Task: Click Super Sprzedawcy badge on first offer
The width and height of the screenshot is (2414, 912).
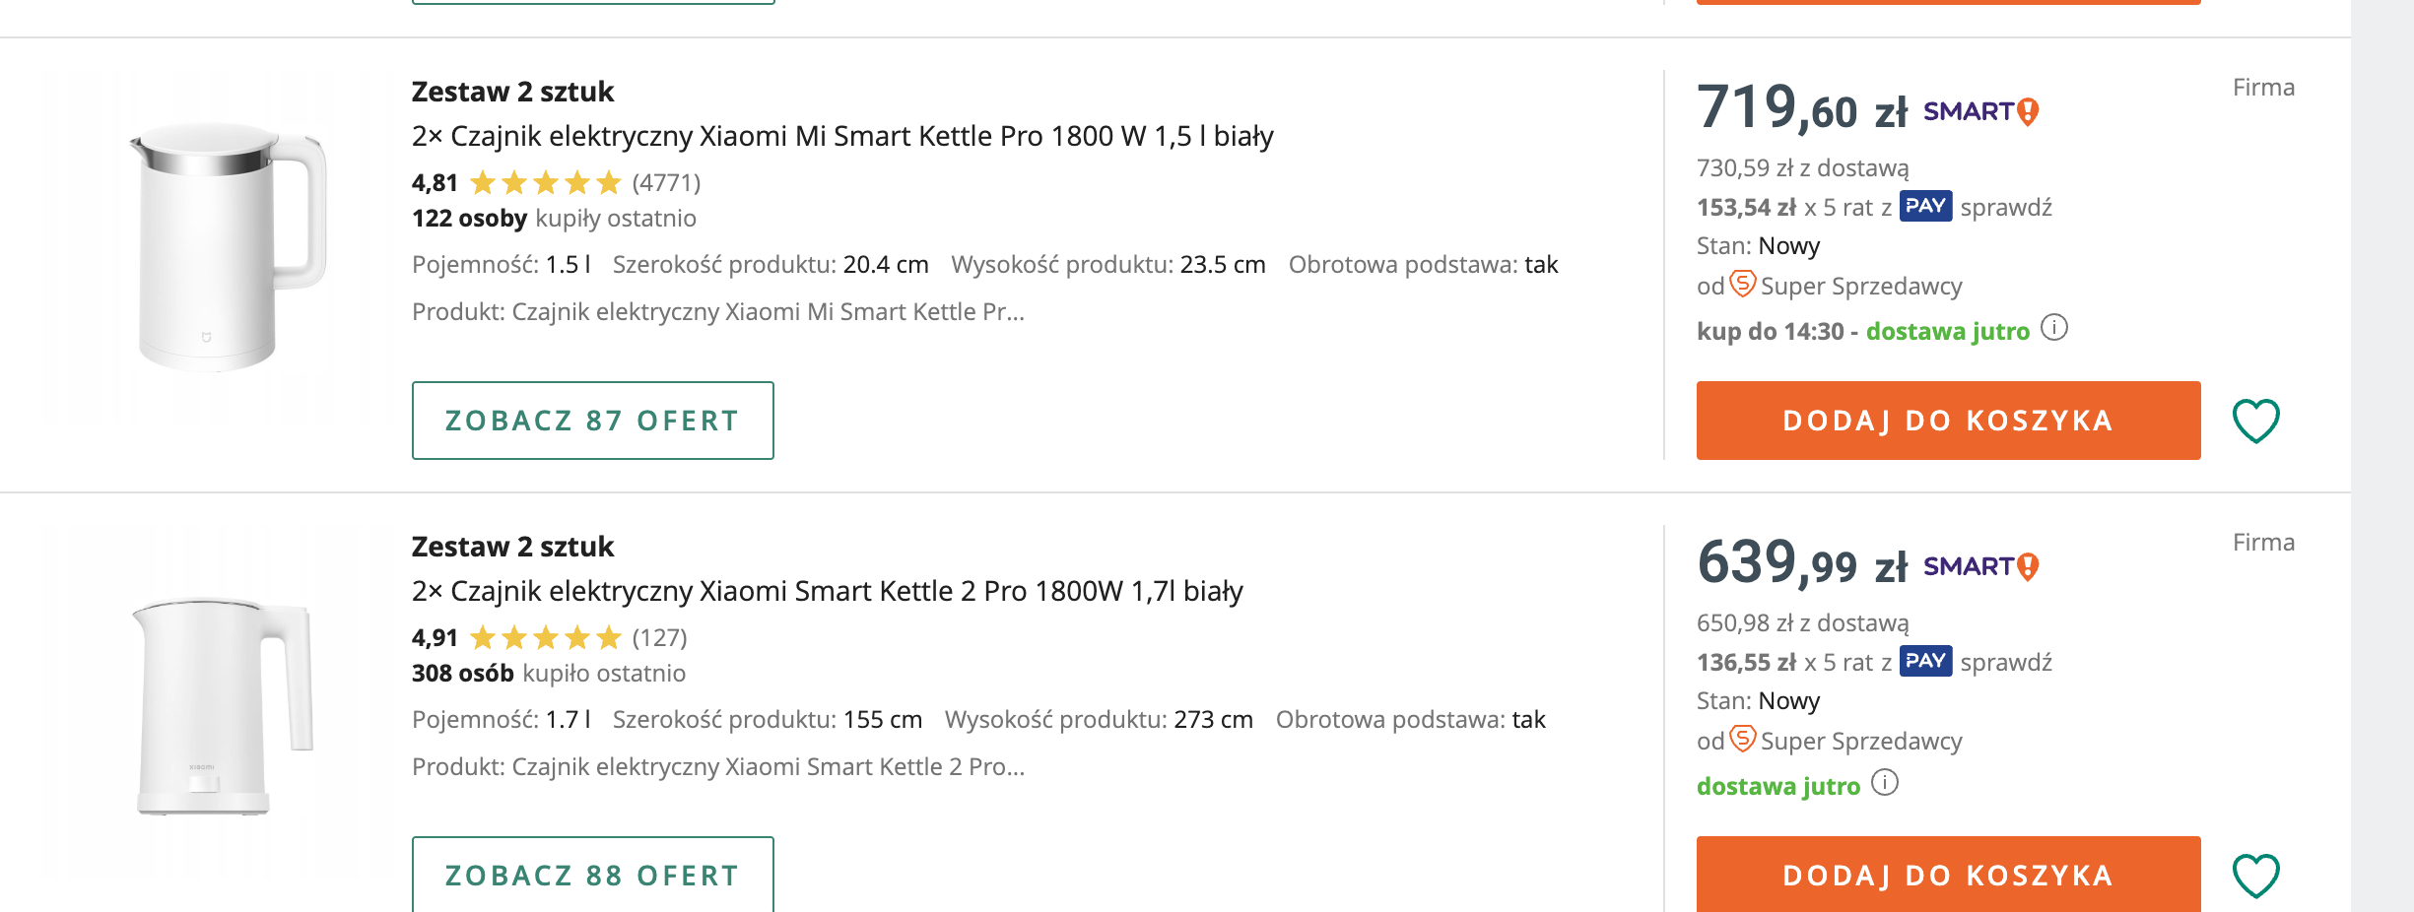Action: pyautogui.click(x=1743, y=285)
